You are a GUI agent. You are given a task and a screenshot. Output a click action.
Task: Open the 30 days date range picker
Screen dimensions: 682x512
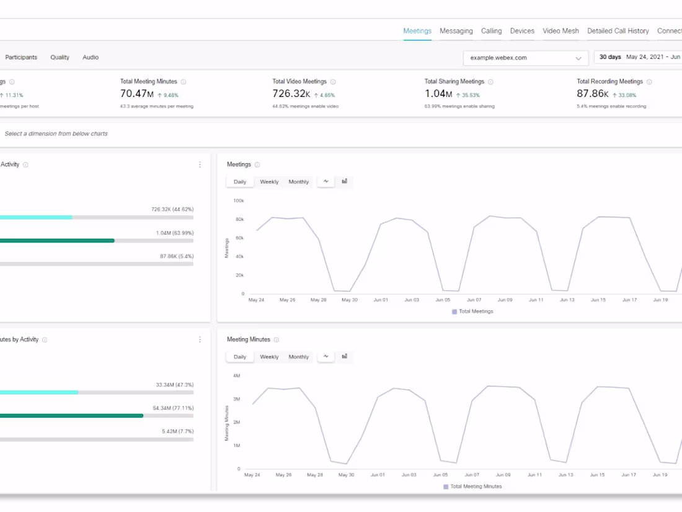point(639,57)
